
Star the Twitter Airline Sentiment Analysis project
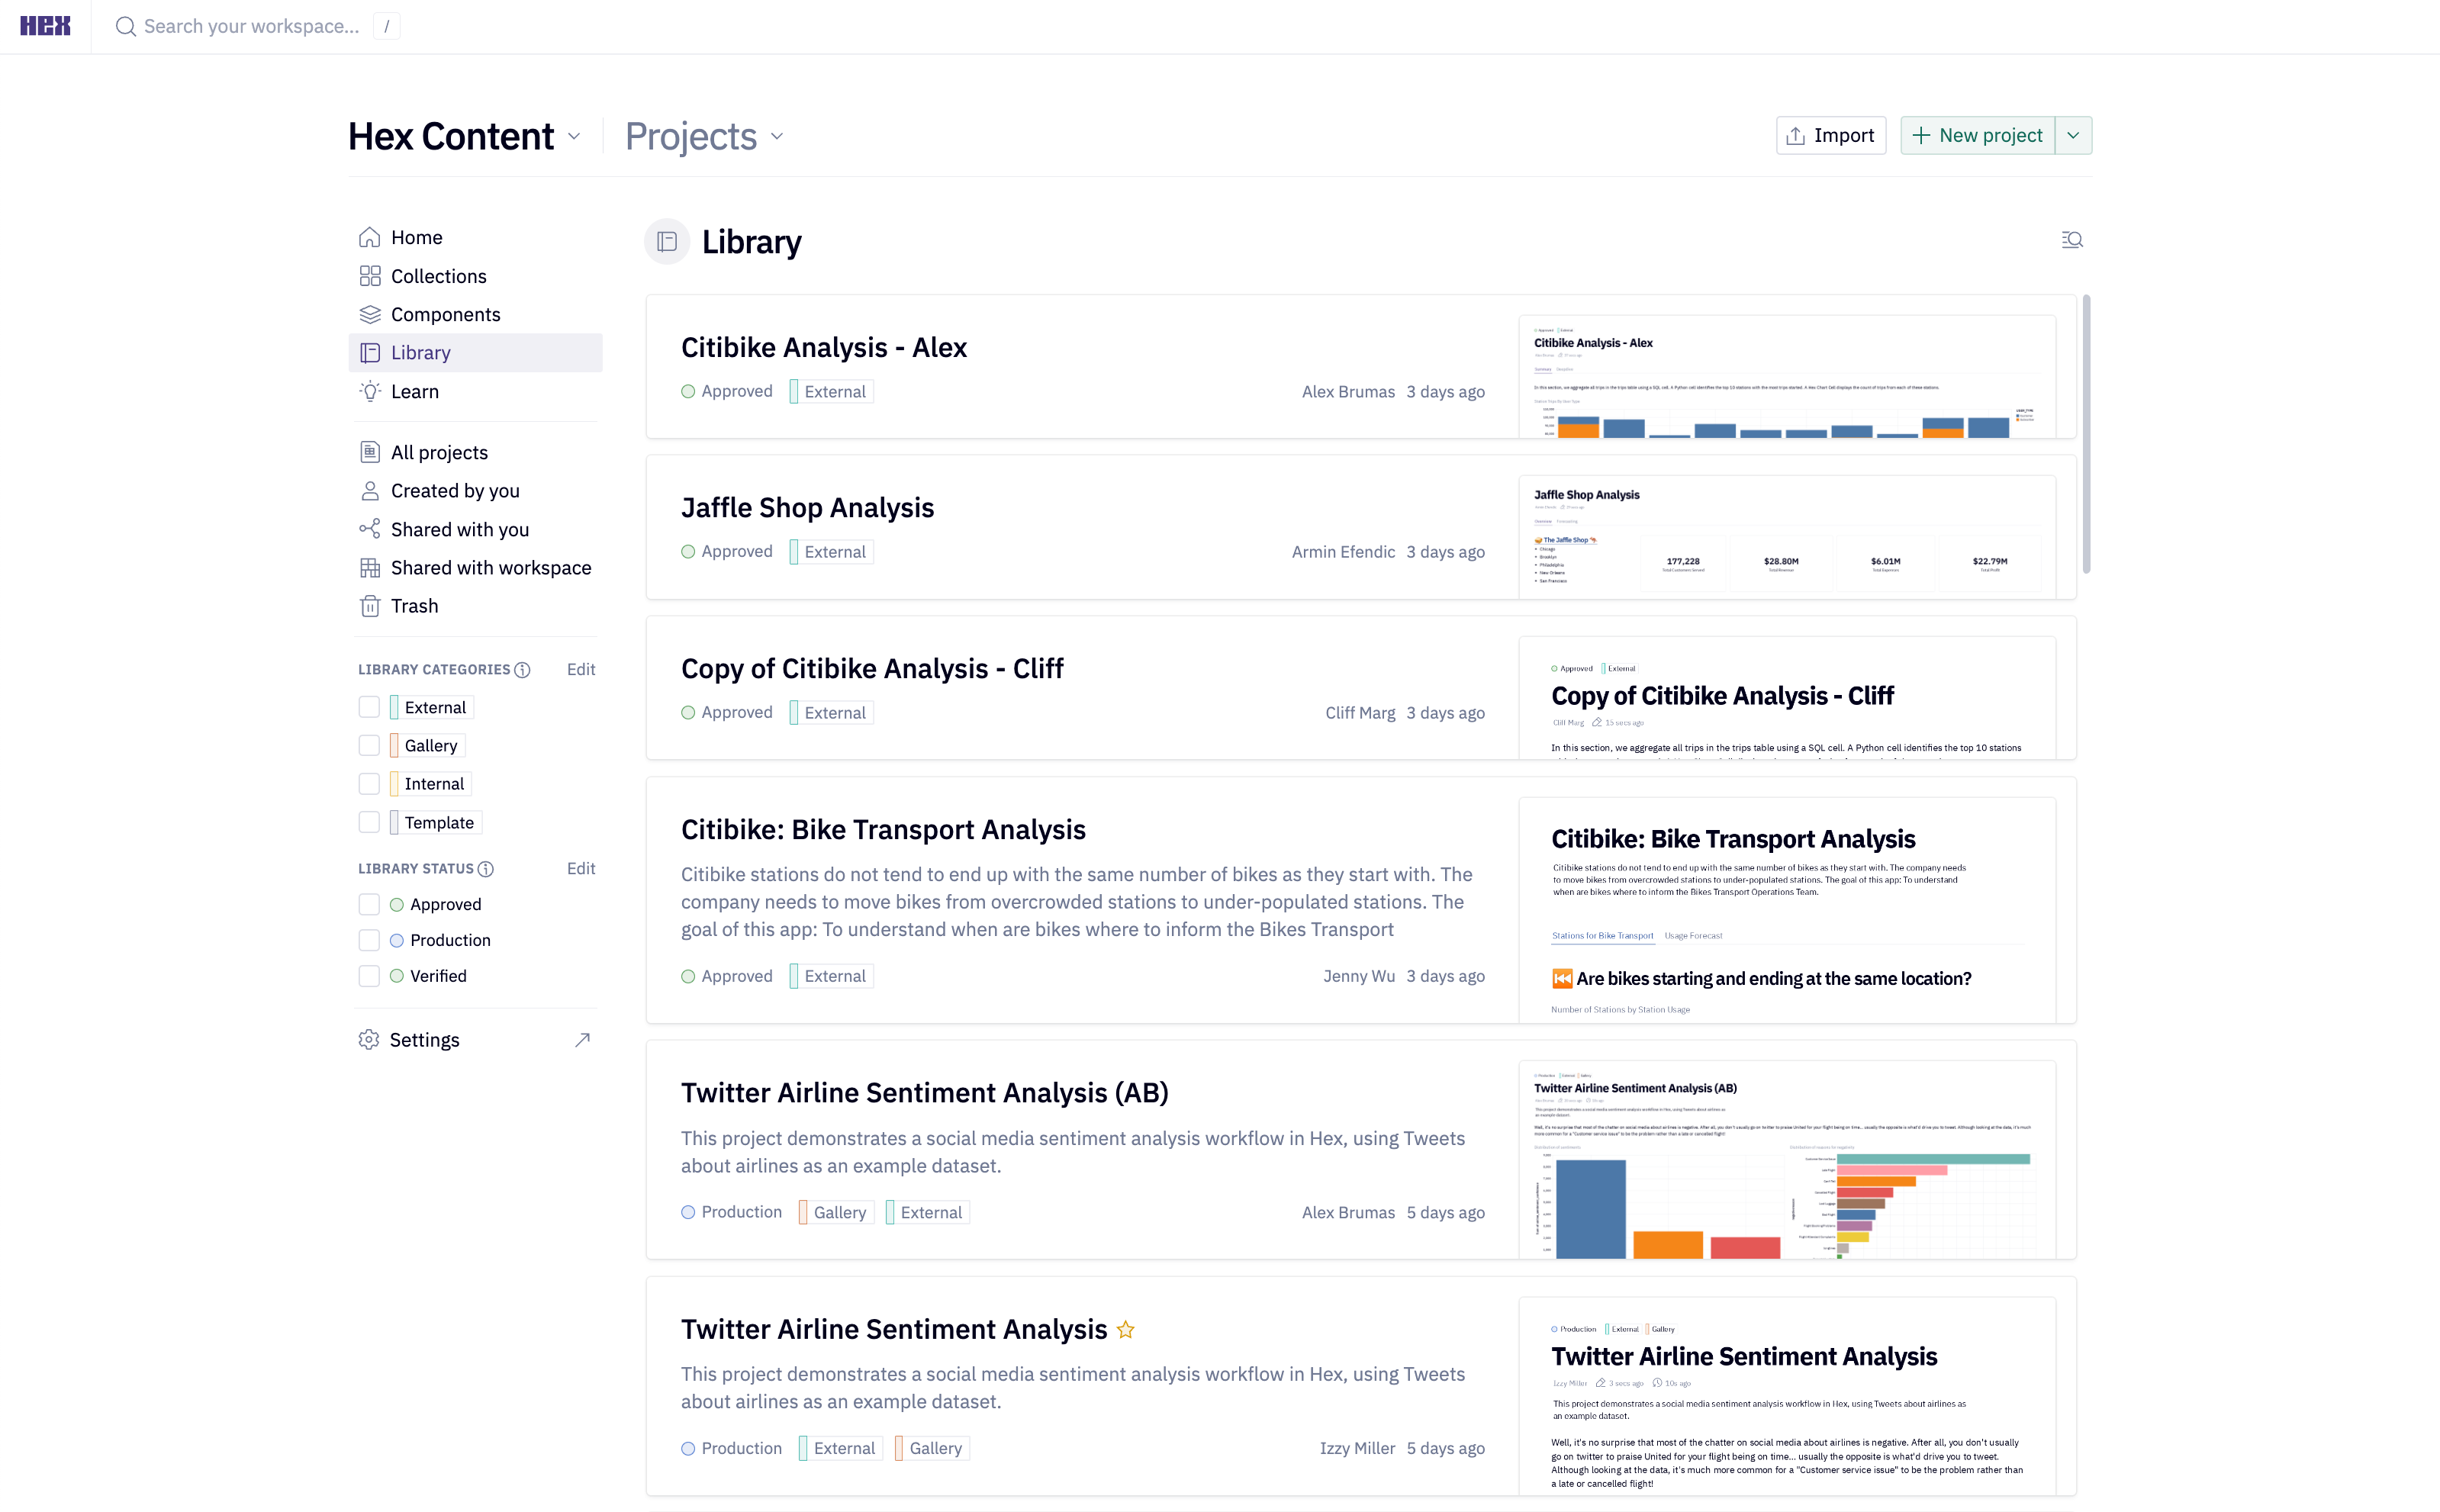tap(1125, 1329)
